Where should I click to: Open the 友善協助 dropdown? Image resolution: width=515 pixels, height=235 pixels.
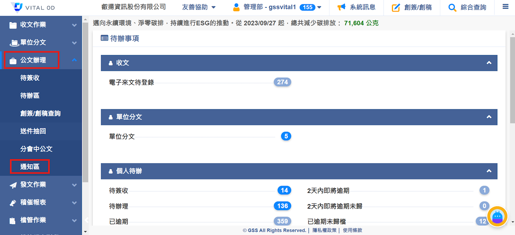198,7
